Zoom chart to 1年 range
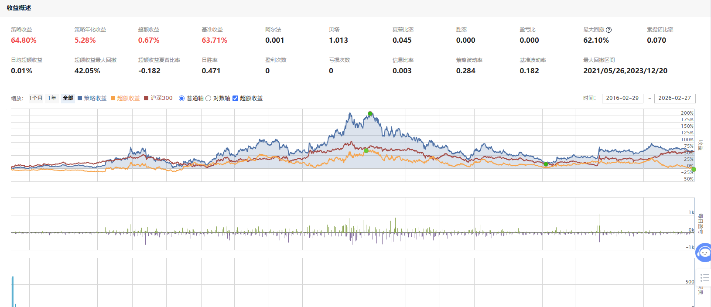The width and height of the screenshot is (711, 307). tap(52, 98)
